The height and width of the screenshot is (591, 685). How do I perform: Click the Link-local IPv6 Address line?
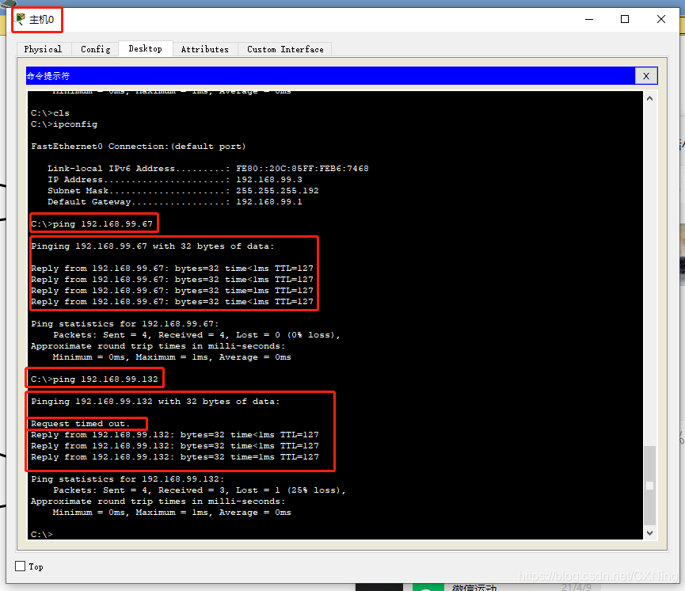click(208, 168)
